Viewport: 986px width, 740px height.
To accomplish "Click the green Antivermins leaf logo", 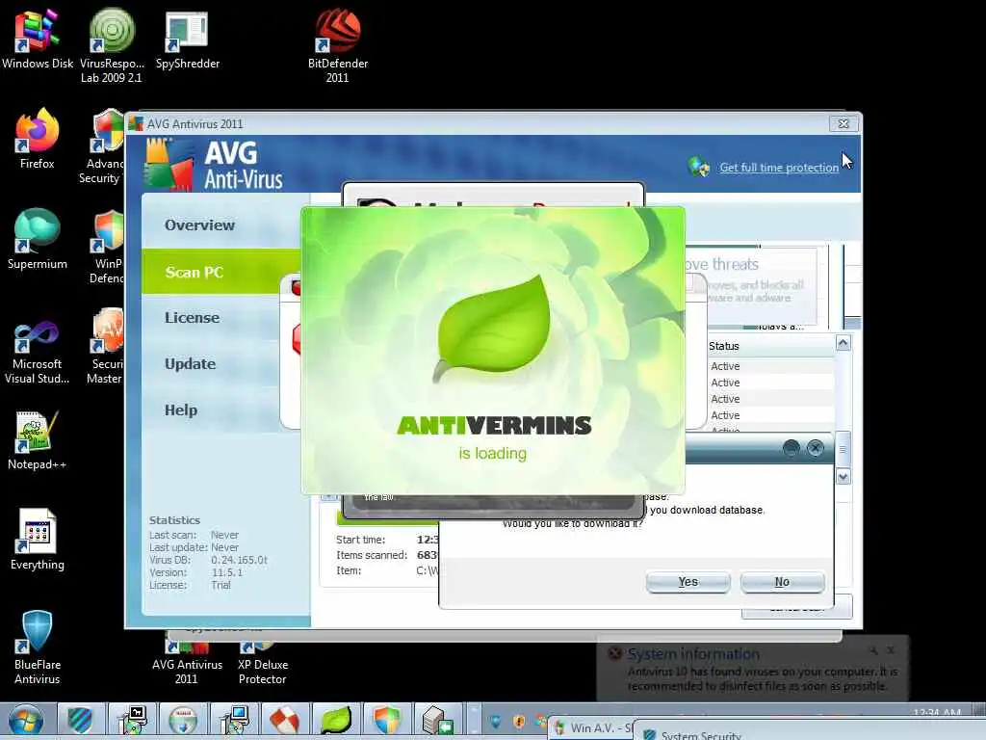I will click(492, 329).
